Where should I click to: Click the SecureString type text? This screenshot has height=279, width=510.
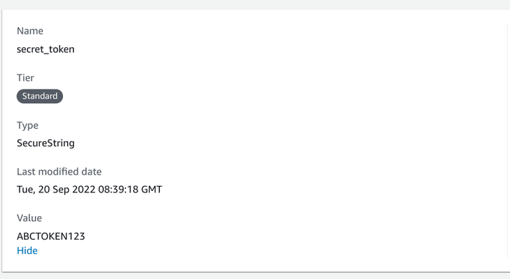coord(46,143)
